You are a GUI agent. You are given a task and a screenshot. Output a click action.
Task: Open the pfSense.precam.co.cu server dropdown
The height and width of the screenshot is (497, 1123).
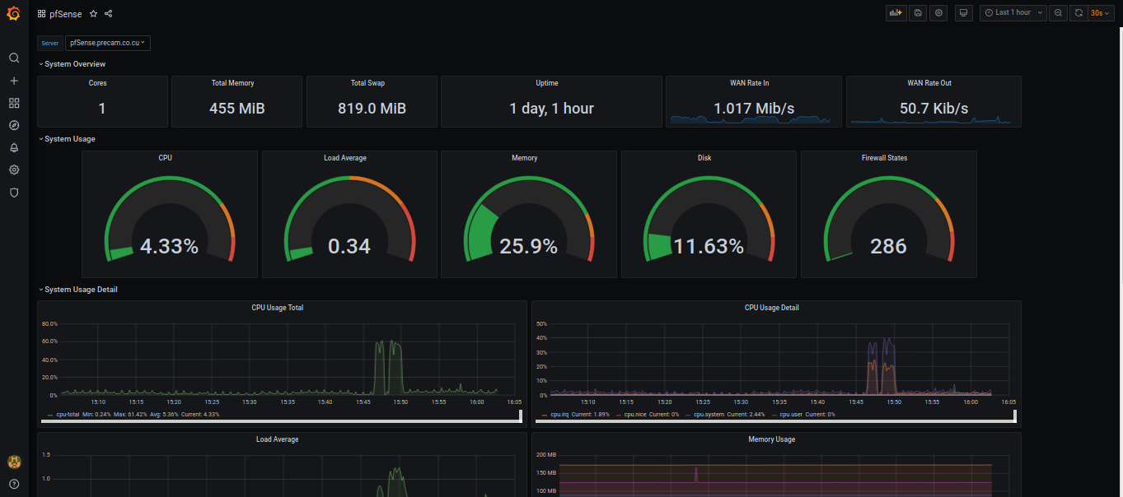(108, 43)
